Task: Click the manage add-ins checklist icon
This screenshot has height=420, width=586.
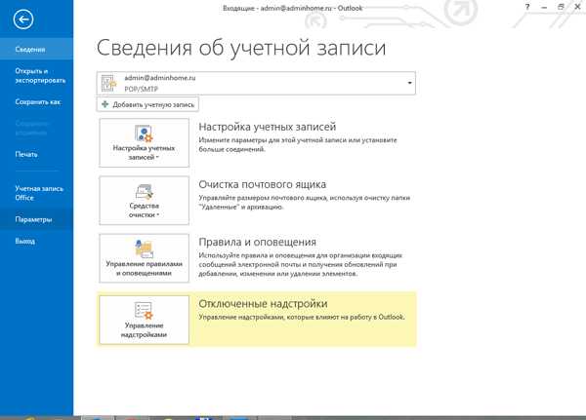Action: point(144,310)
